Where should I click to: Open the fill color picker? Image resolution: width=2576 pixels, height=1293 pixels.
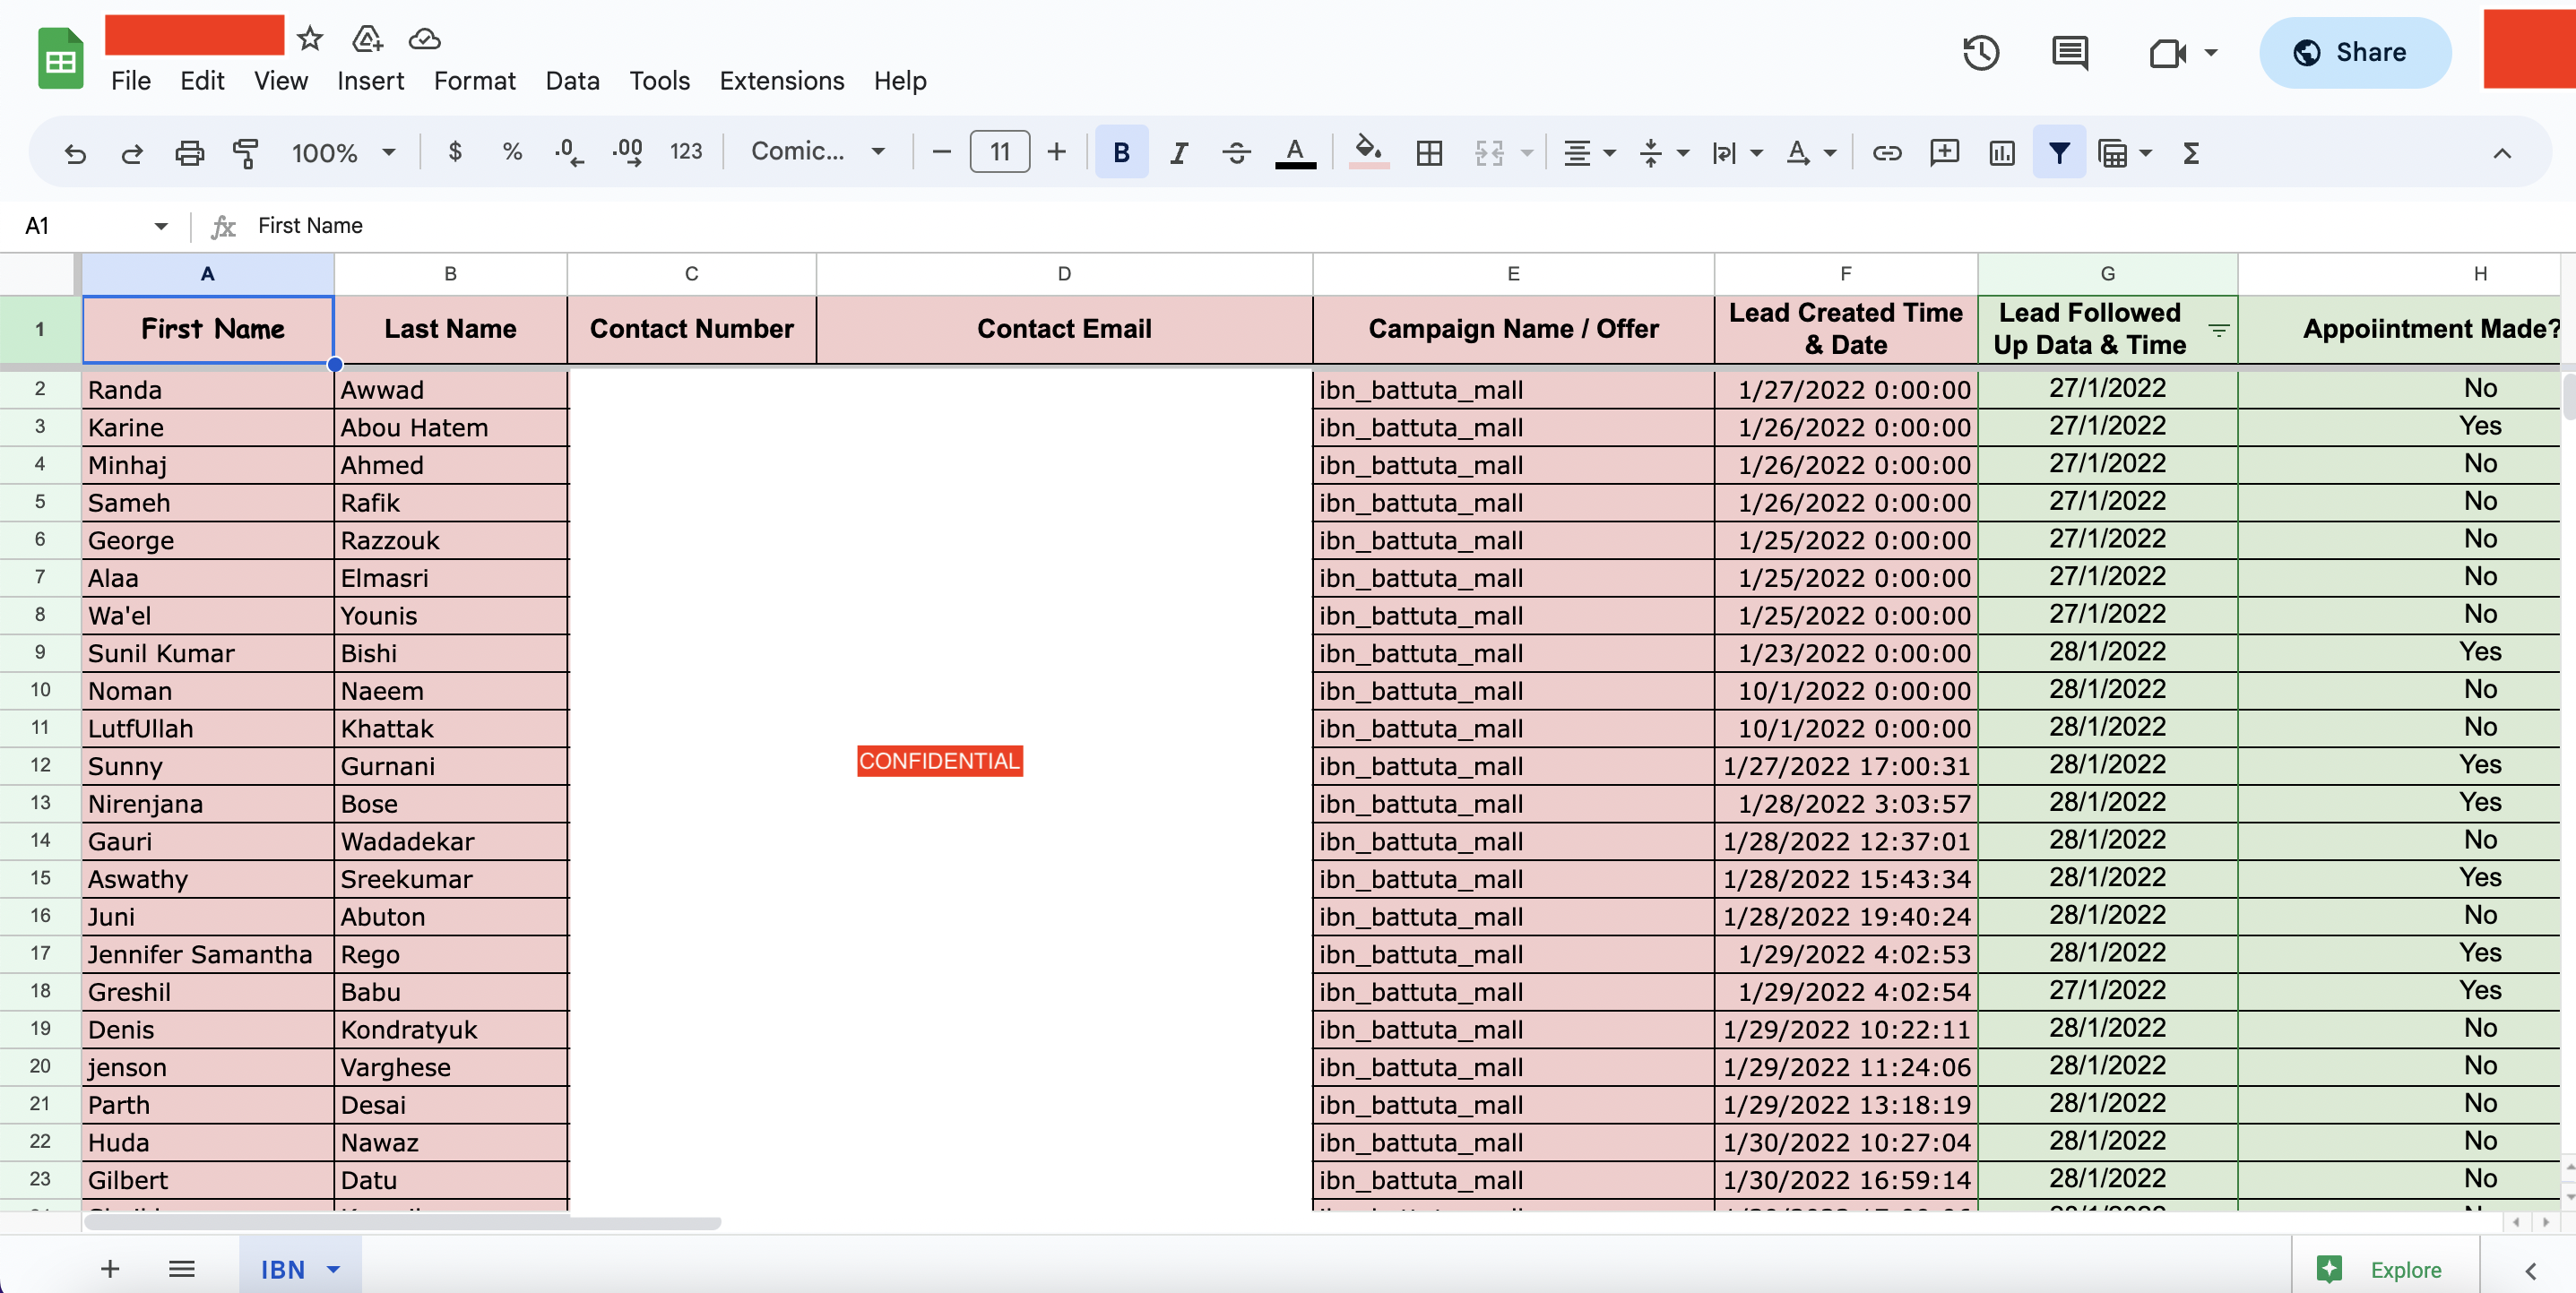coord(1368,153)
